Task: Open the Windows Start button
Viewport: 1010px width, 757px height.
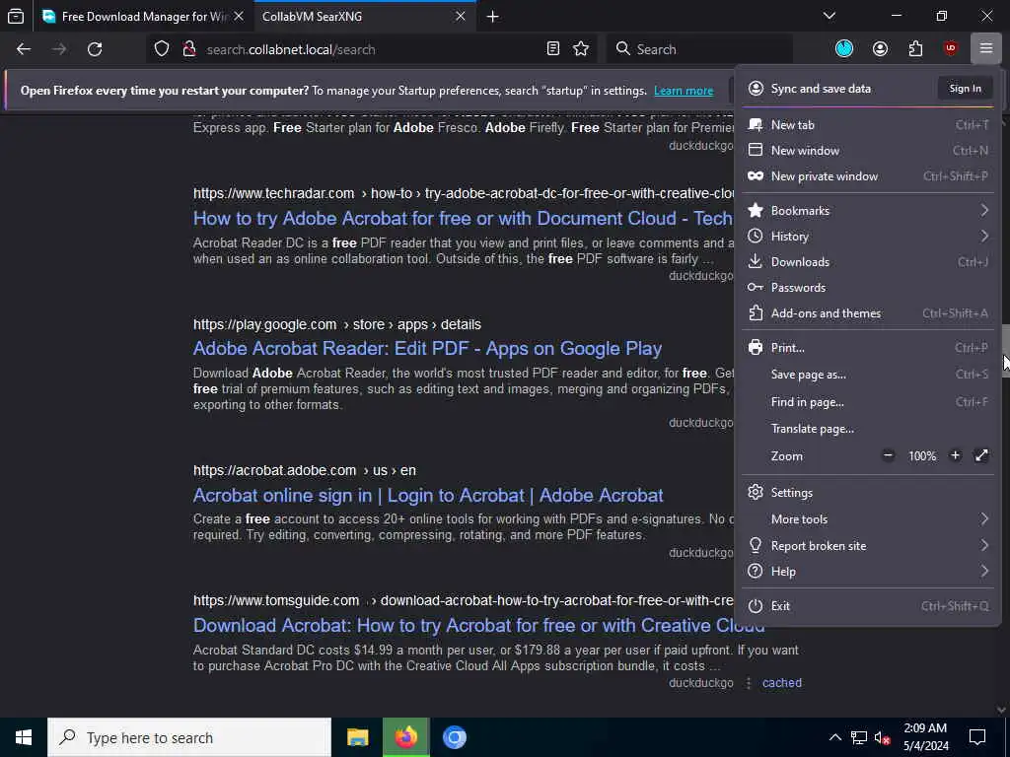Action: point(24,737)
